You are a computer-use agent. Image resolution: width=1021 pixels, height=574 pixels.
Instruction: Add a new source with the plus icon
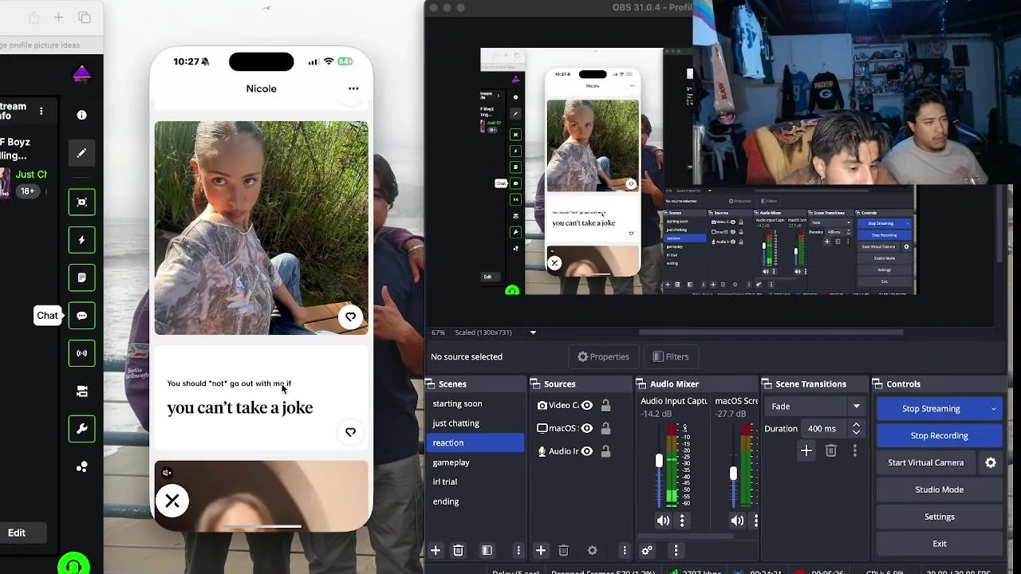pos(541,550)
